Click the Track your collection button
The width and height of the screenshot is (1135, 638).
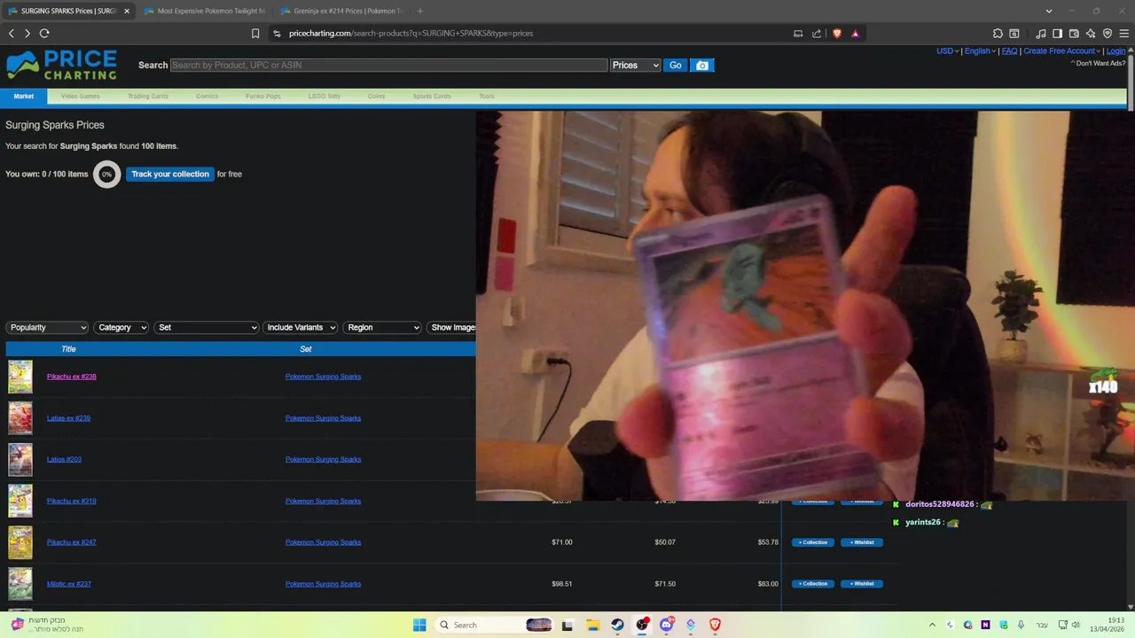pos(170,174)
